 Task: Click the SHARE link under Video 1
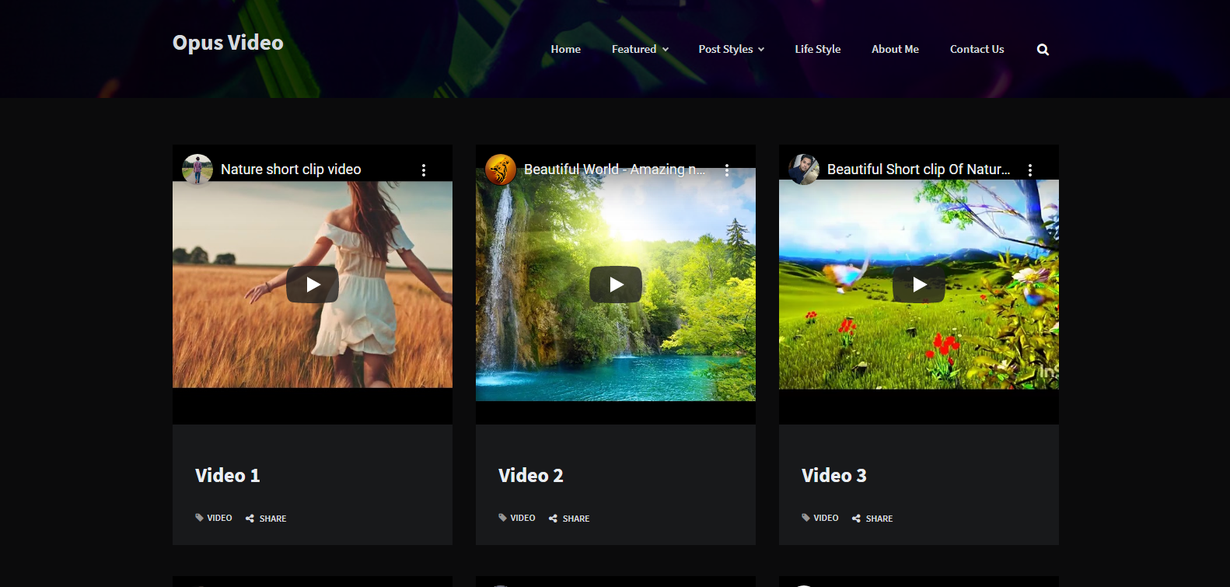point(273,519)
